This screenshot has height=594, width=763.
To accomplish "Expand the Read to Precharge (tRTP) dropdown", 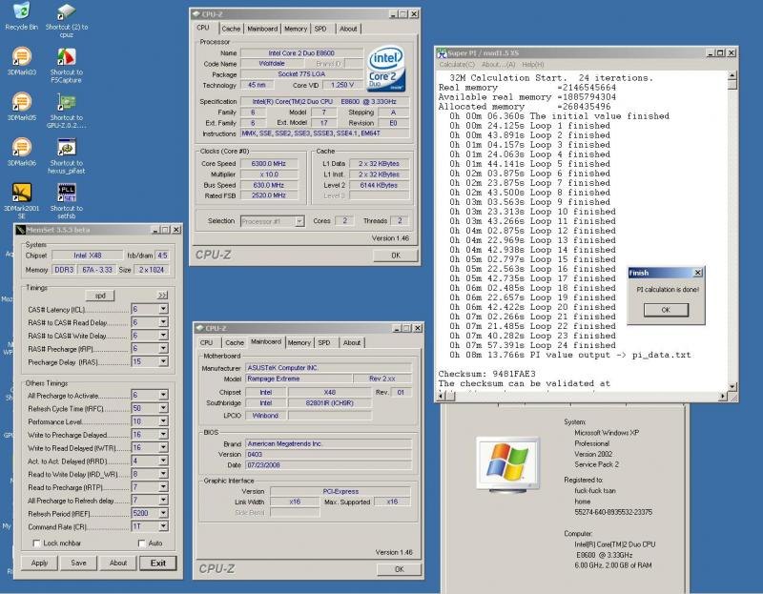I will coord(163,487).
